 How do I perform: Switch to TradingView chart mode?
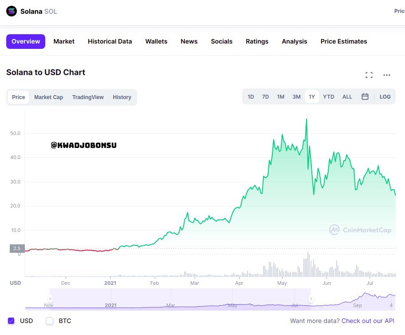[x=88, y=97]
